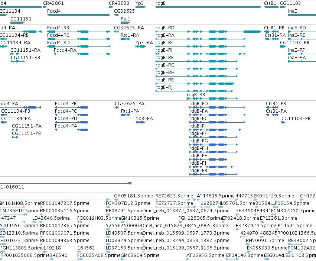Select the Rtc1 gene label
316x261 pixels.
click(126, 19)
